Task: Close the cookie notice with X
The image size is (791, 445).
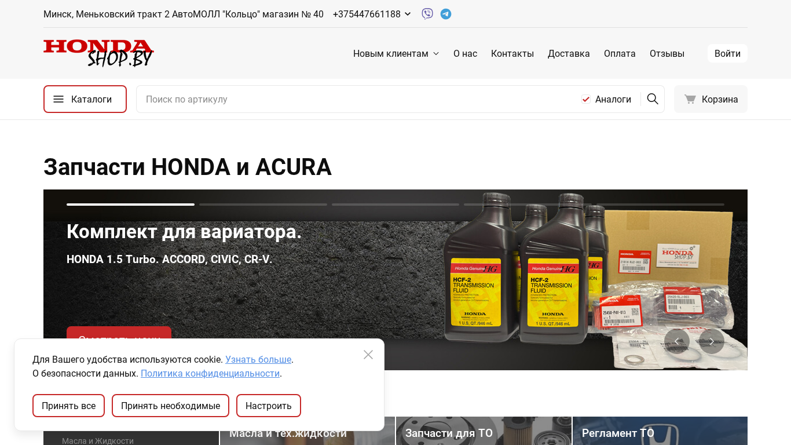Action: 368,355
